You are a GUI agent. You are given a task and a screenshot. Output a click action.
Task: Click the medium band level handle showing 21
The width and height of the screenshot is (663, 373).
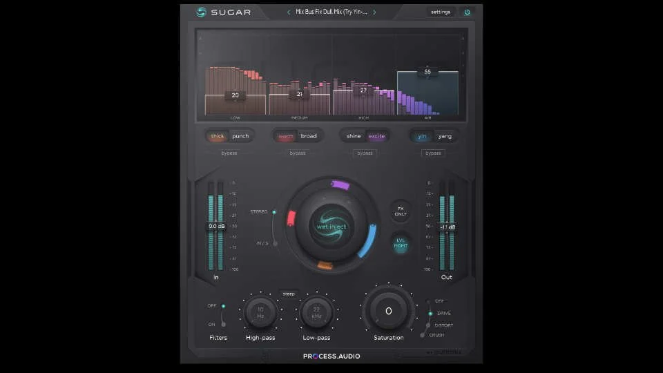click(x=299, y=94)
